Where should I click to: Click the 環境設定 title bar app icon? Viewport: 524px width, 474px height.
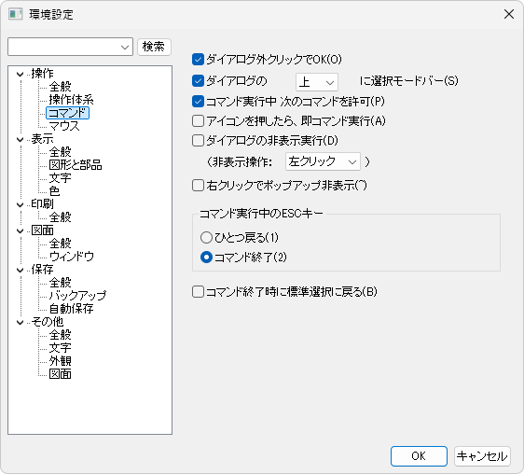[15, 14]
